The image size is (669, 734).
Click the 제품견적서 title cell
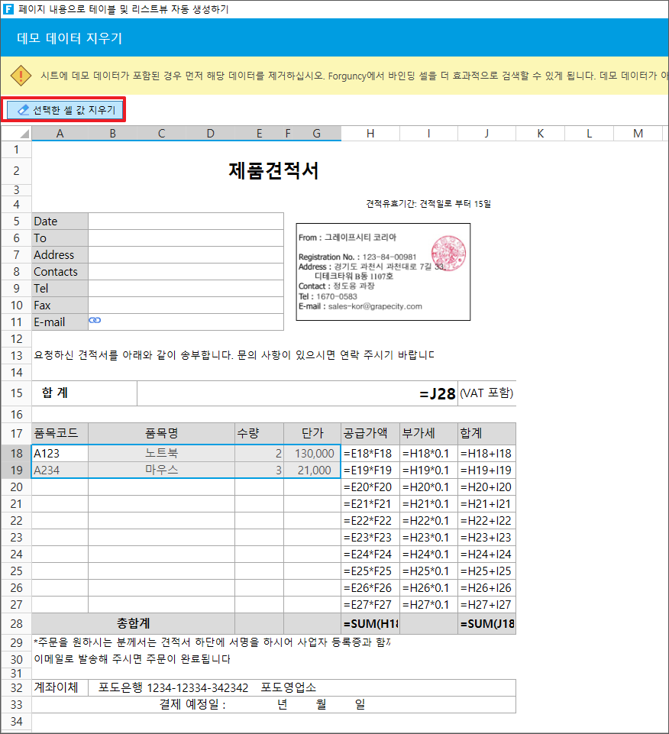coord(273,171)
